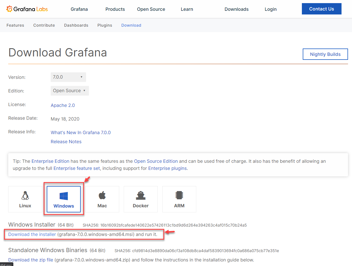This screenshot has width=352, height=266.
Task: Open the Version 7.0.0 dropdown
Action: [x=68, y=77]
